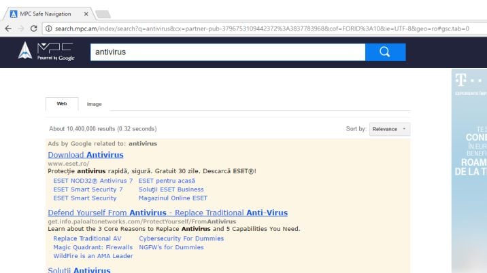Open site info icon in address bar

(49, 29)
